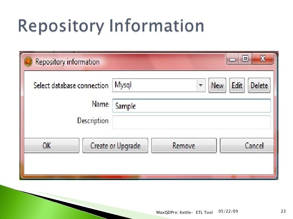This screenshot has height=219, width=293.
Task: Click the Remove button
Action: (x=184, y=146)
